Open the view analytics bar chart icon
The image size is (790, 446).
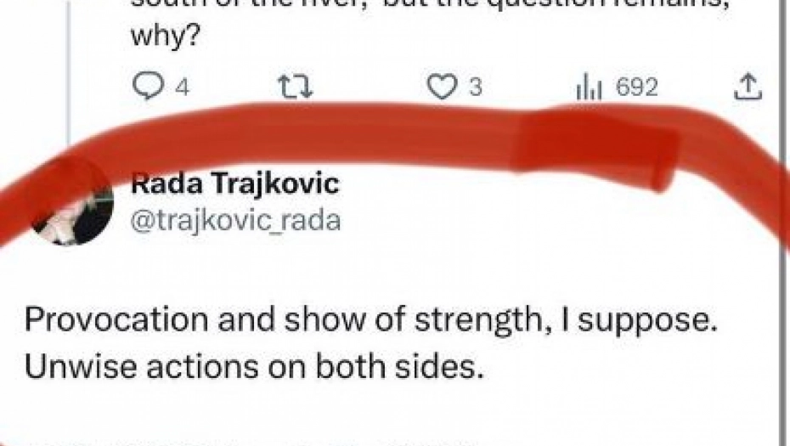(x=589, y=87)
